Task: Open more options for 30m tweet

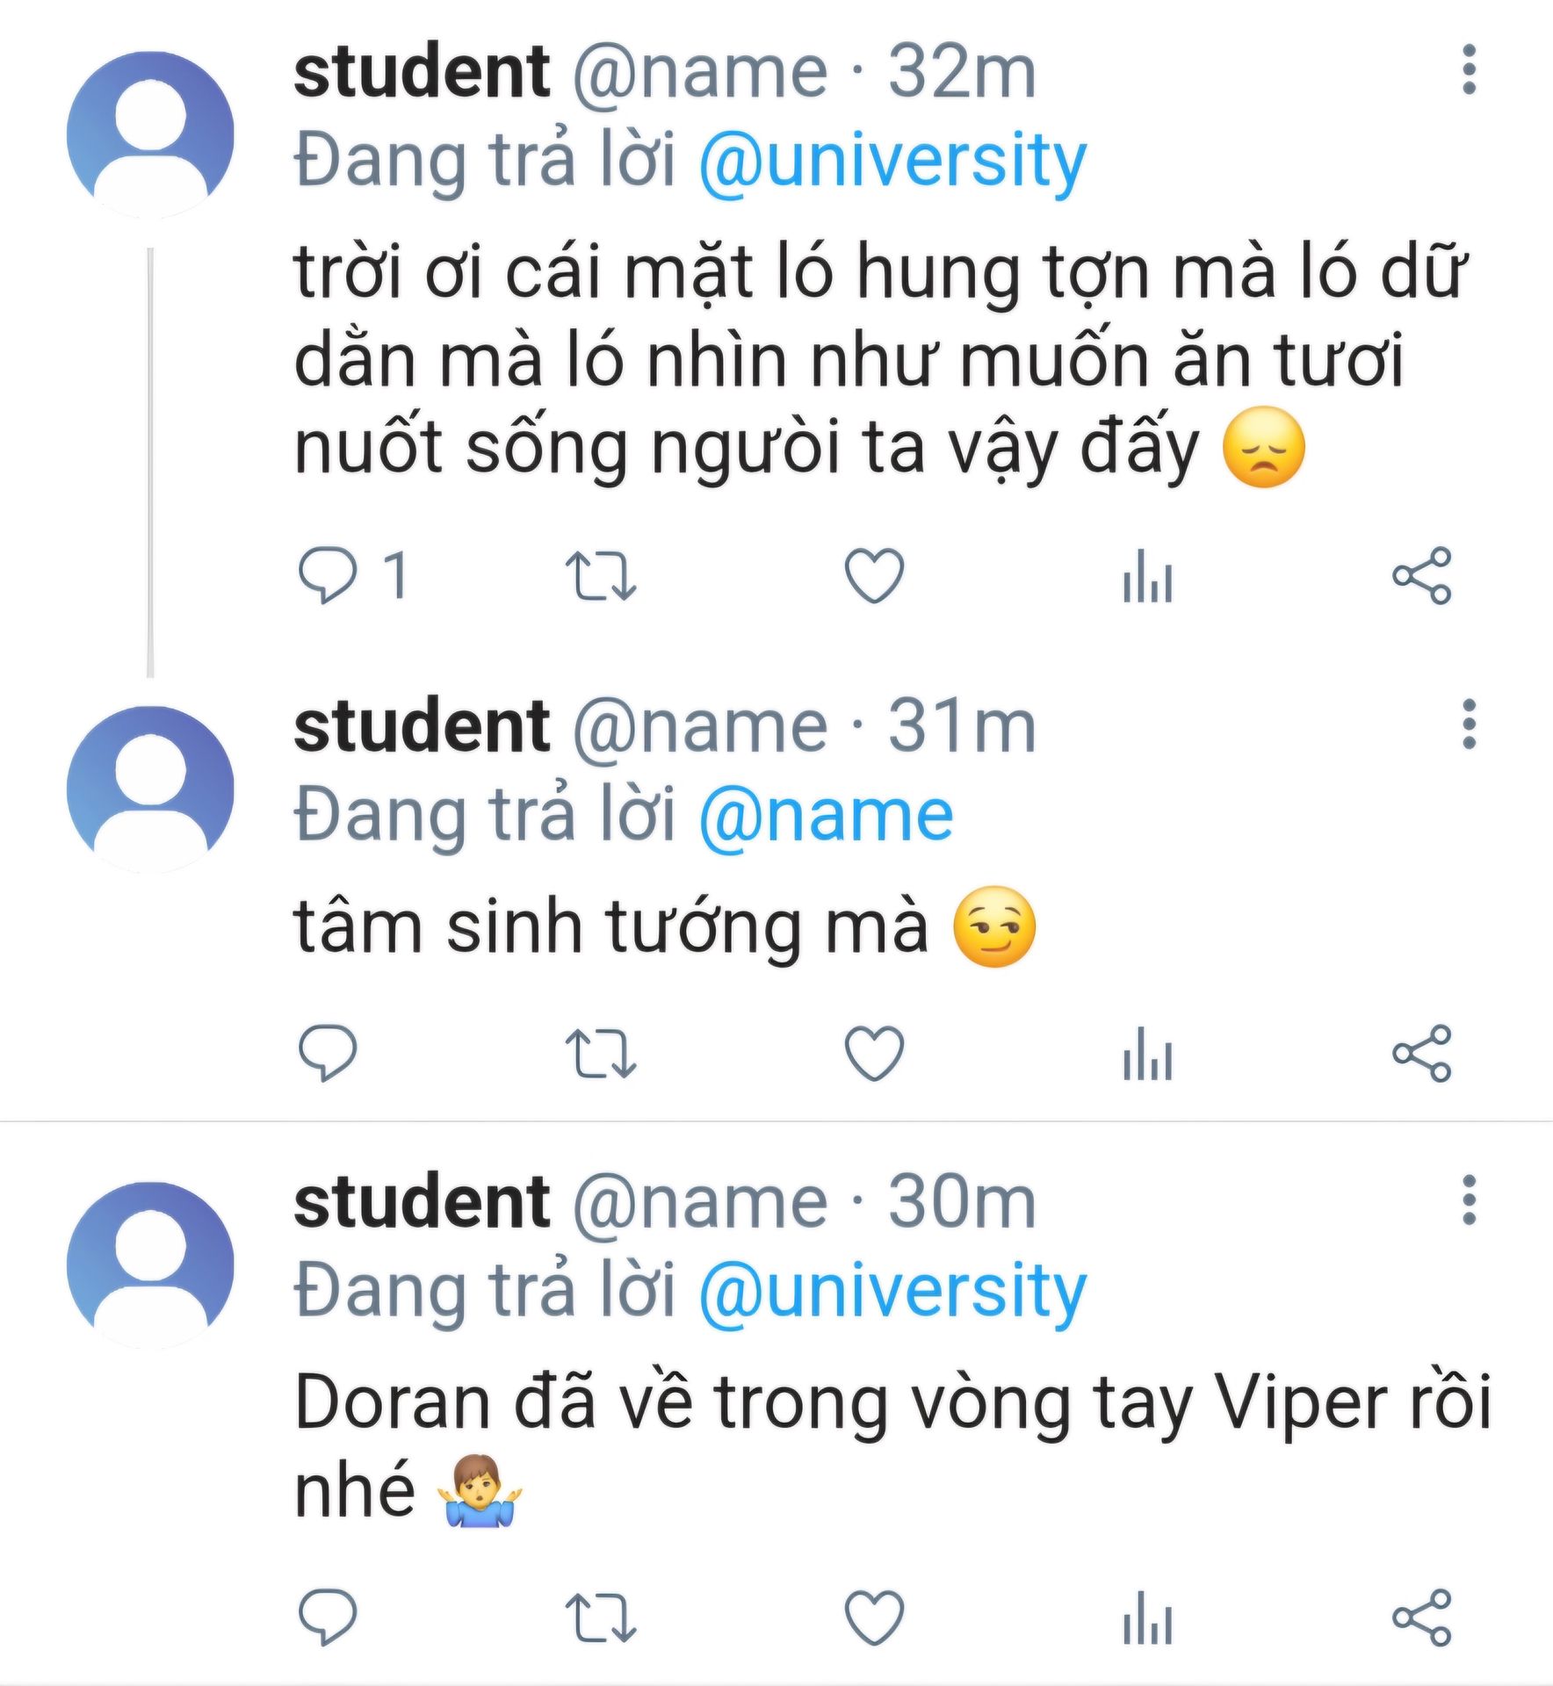Action: pos(1469,1200)
